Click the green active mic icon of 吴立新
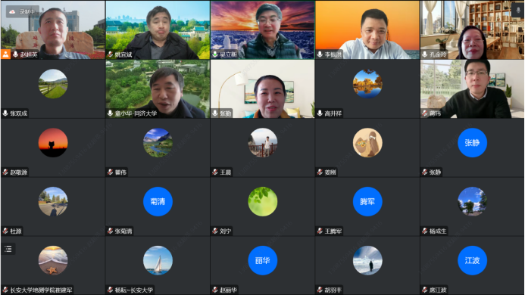 point(215,54)
